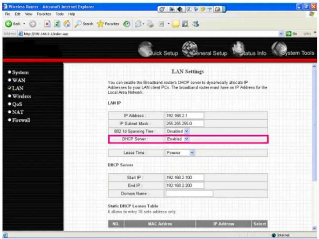
Task: Open the Lease Time dropdown
Action: 192,153
